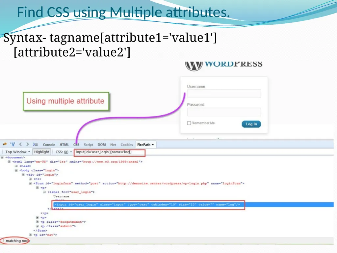The width and height of the screenshot is (337, 253).
Task: Click the closing form tag row
Action: pyautogui.click(x=40, y=230)
